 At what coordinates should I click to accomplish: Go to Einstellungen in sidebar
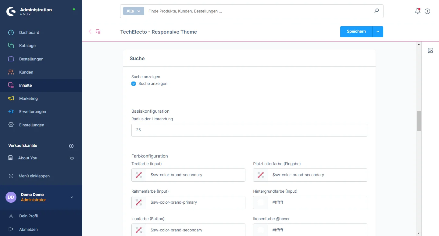(x=31, y=125)
